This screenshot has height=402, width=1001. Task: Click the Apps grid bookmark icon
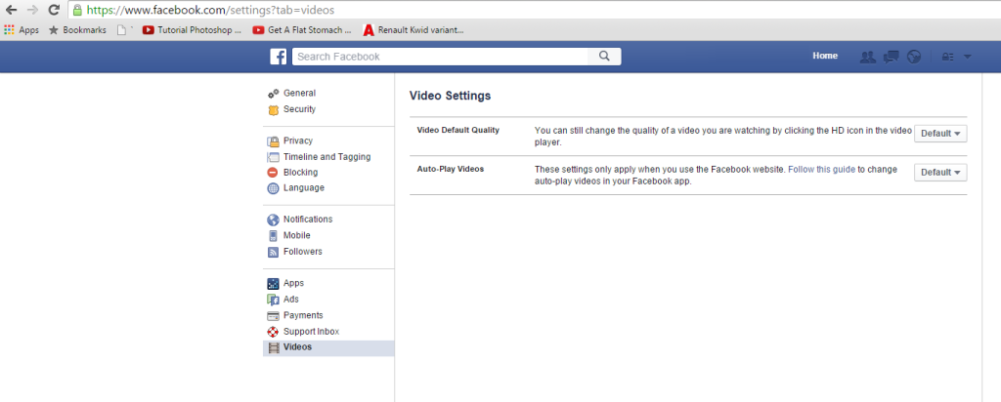coord(10,30)
